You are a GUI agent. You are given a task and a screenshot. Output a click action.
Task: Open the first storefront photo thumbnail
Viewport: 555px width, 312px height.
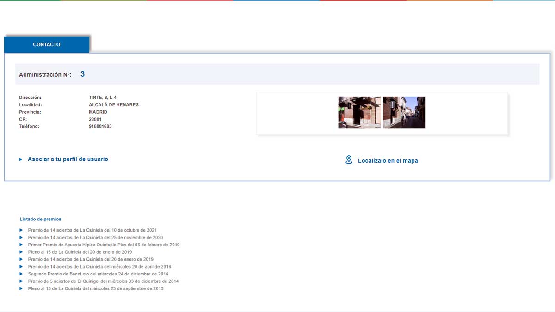(359, 112)
